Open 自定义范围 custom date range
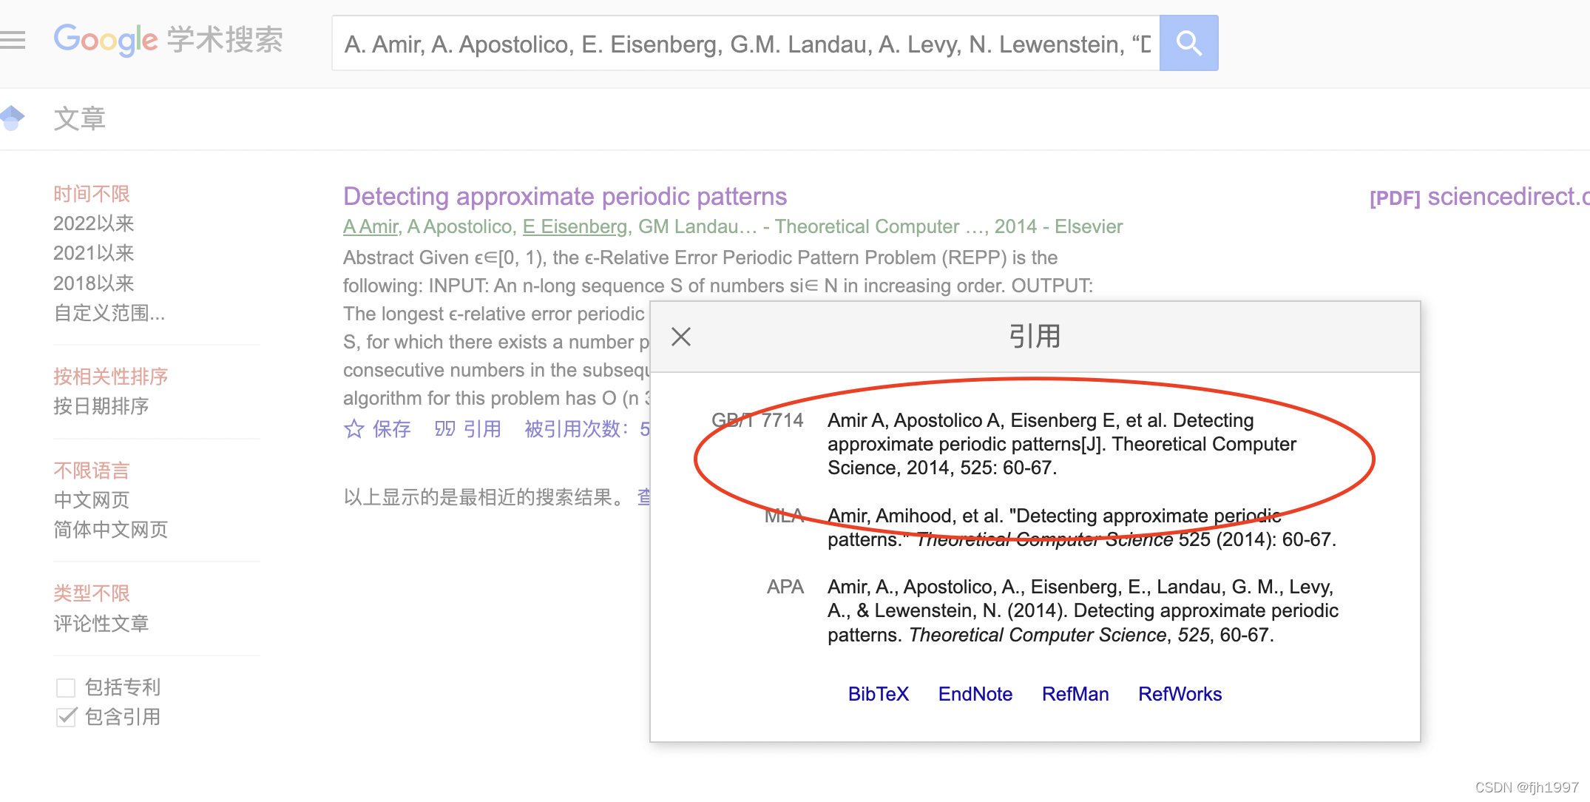This screenshot has height=802, width=1590. 109,313
